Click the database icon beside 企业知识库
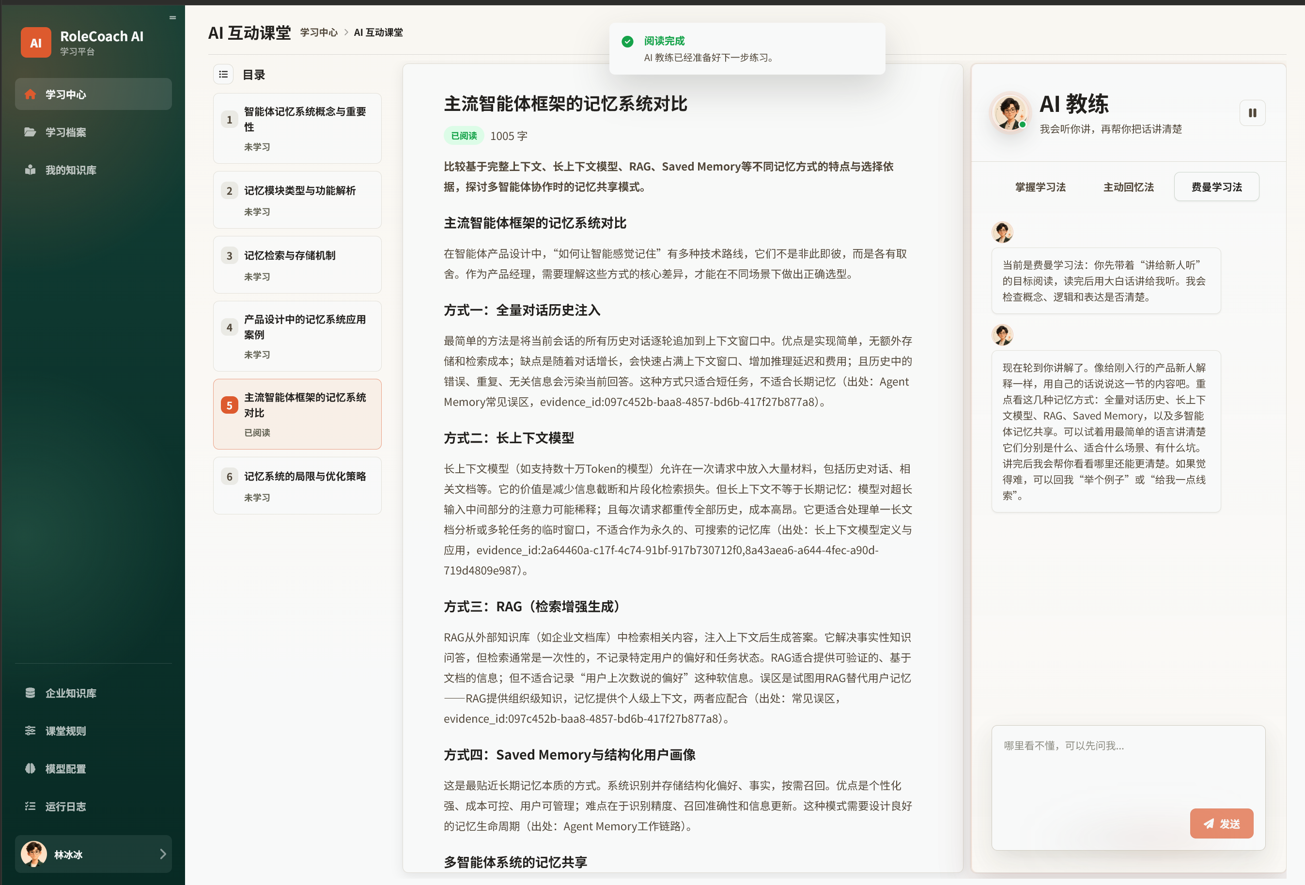 pyautogui.click(x=31, y=693)
